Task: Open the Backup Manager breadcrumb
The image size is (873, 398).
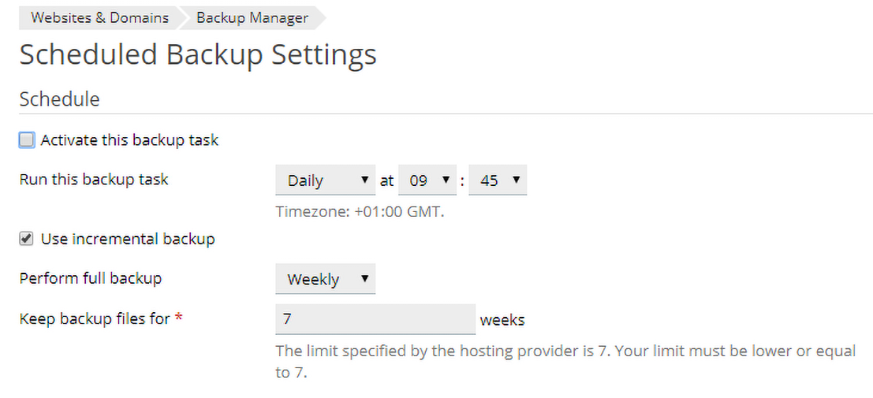Action: point(252,18)
